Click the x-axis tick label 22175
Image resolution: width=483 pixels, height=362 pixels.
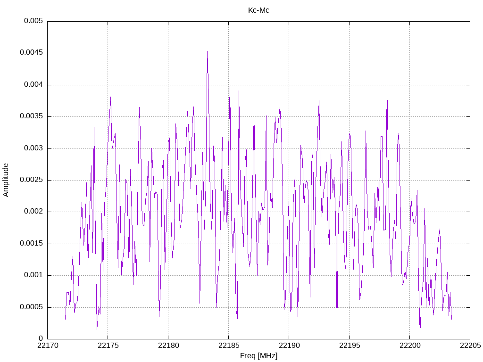(108, 346)
